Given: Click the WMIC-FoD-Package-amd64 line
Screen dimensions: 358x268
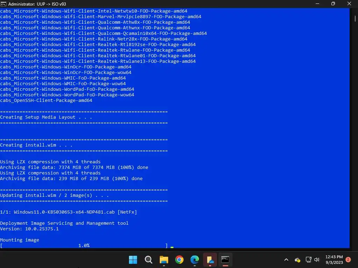Looking at the screenshot, I should (63, 78).
